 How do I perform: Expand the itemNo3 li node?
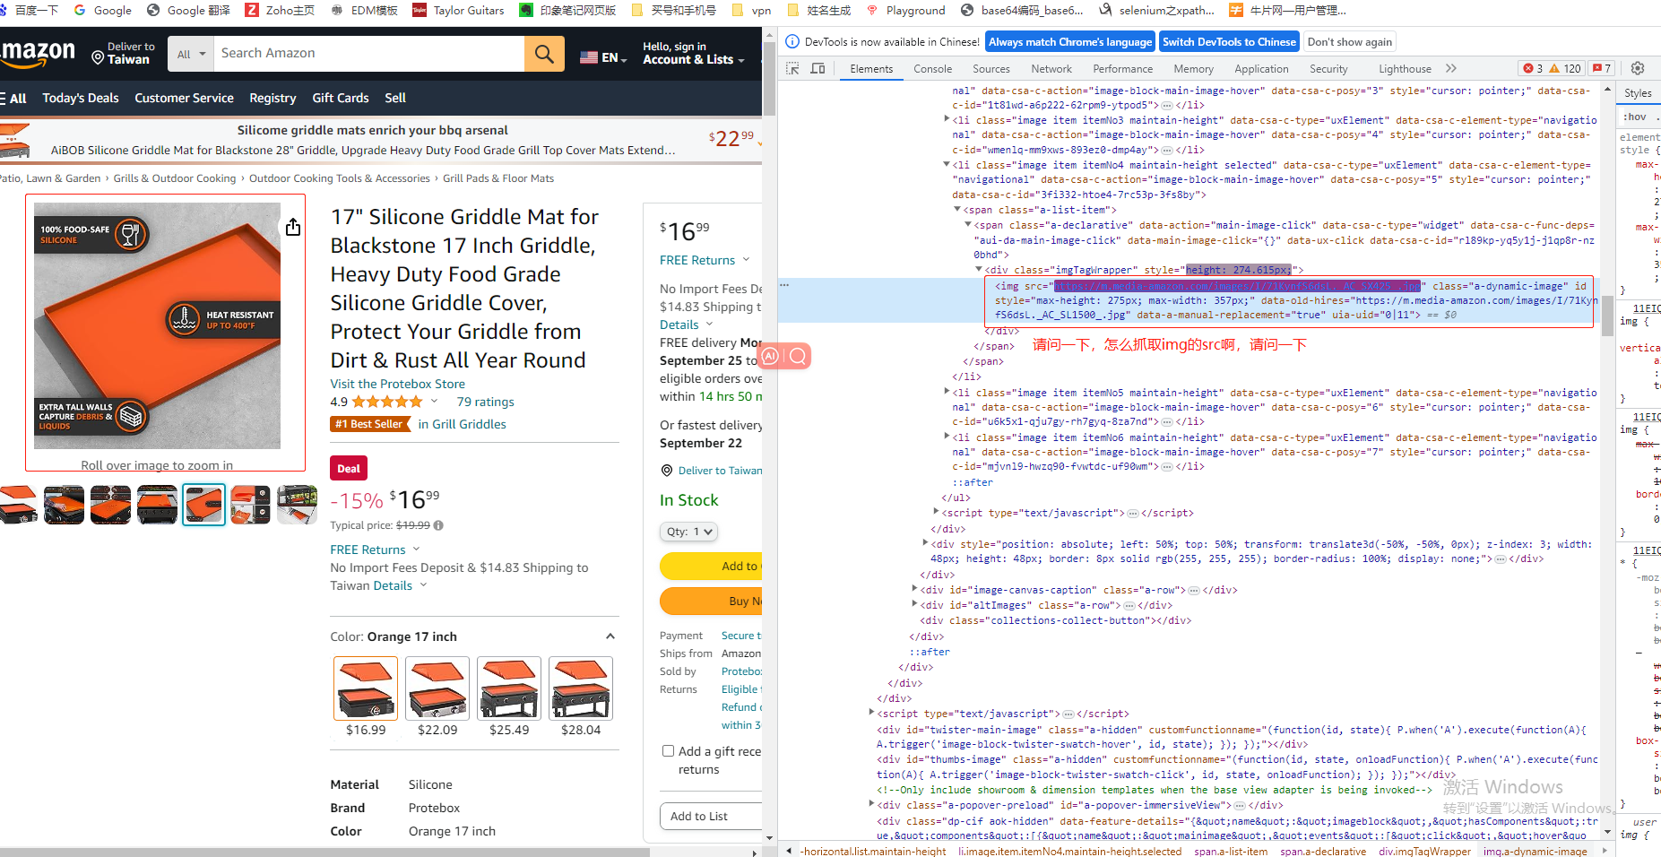click(947, 120)
